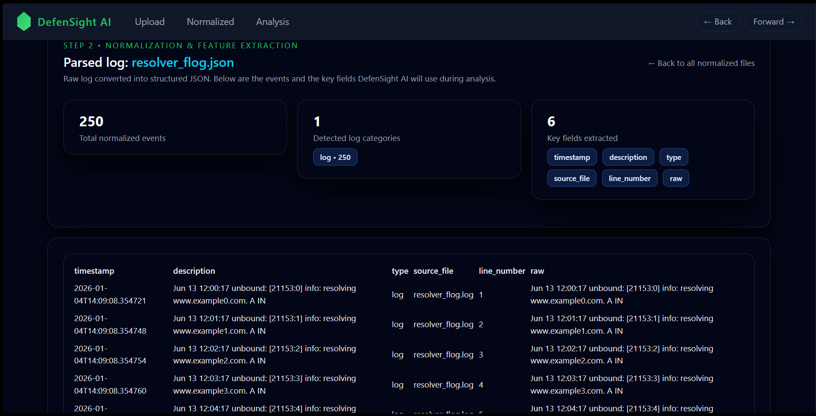Image resolution: width=816 pixels, height=416 pixels.
Task: Click description cell for www.example2.com
Action: (x=264, y=354)
